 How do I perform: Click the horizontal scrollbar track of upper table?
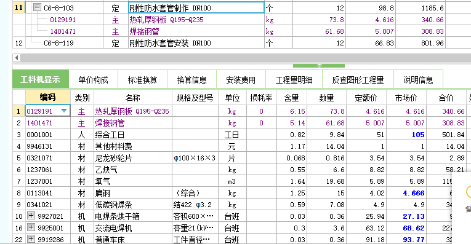point(246,58)
